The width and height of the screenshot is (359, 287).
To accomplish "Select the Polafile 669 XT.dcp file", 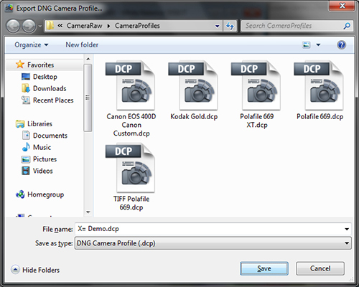I will click(257, 95).
